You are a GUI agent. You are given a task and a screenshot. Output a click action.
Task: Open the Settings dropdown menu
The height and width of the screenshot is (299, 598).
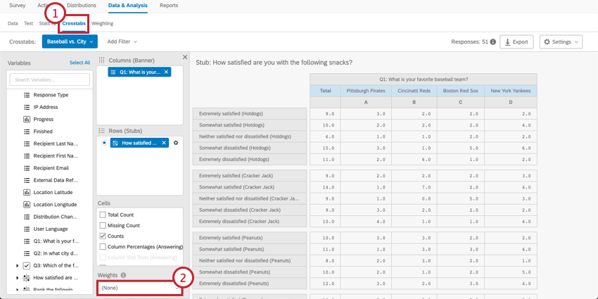coord(561,42)
